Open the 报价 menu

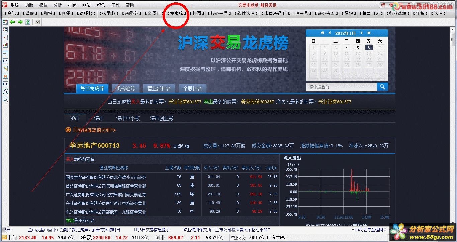[43, 5]
